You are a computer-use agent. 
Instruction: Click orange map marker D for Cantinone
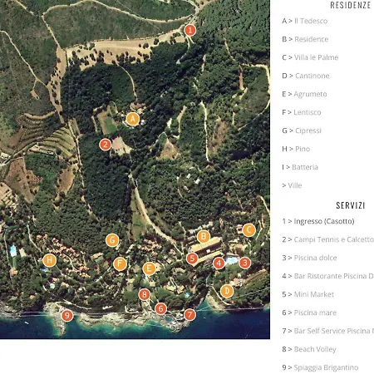227,291
